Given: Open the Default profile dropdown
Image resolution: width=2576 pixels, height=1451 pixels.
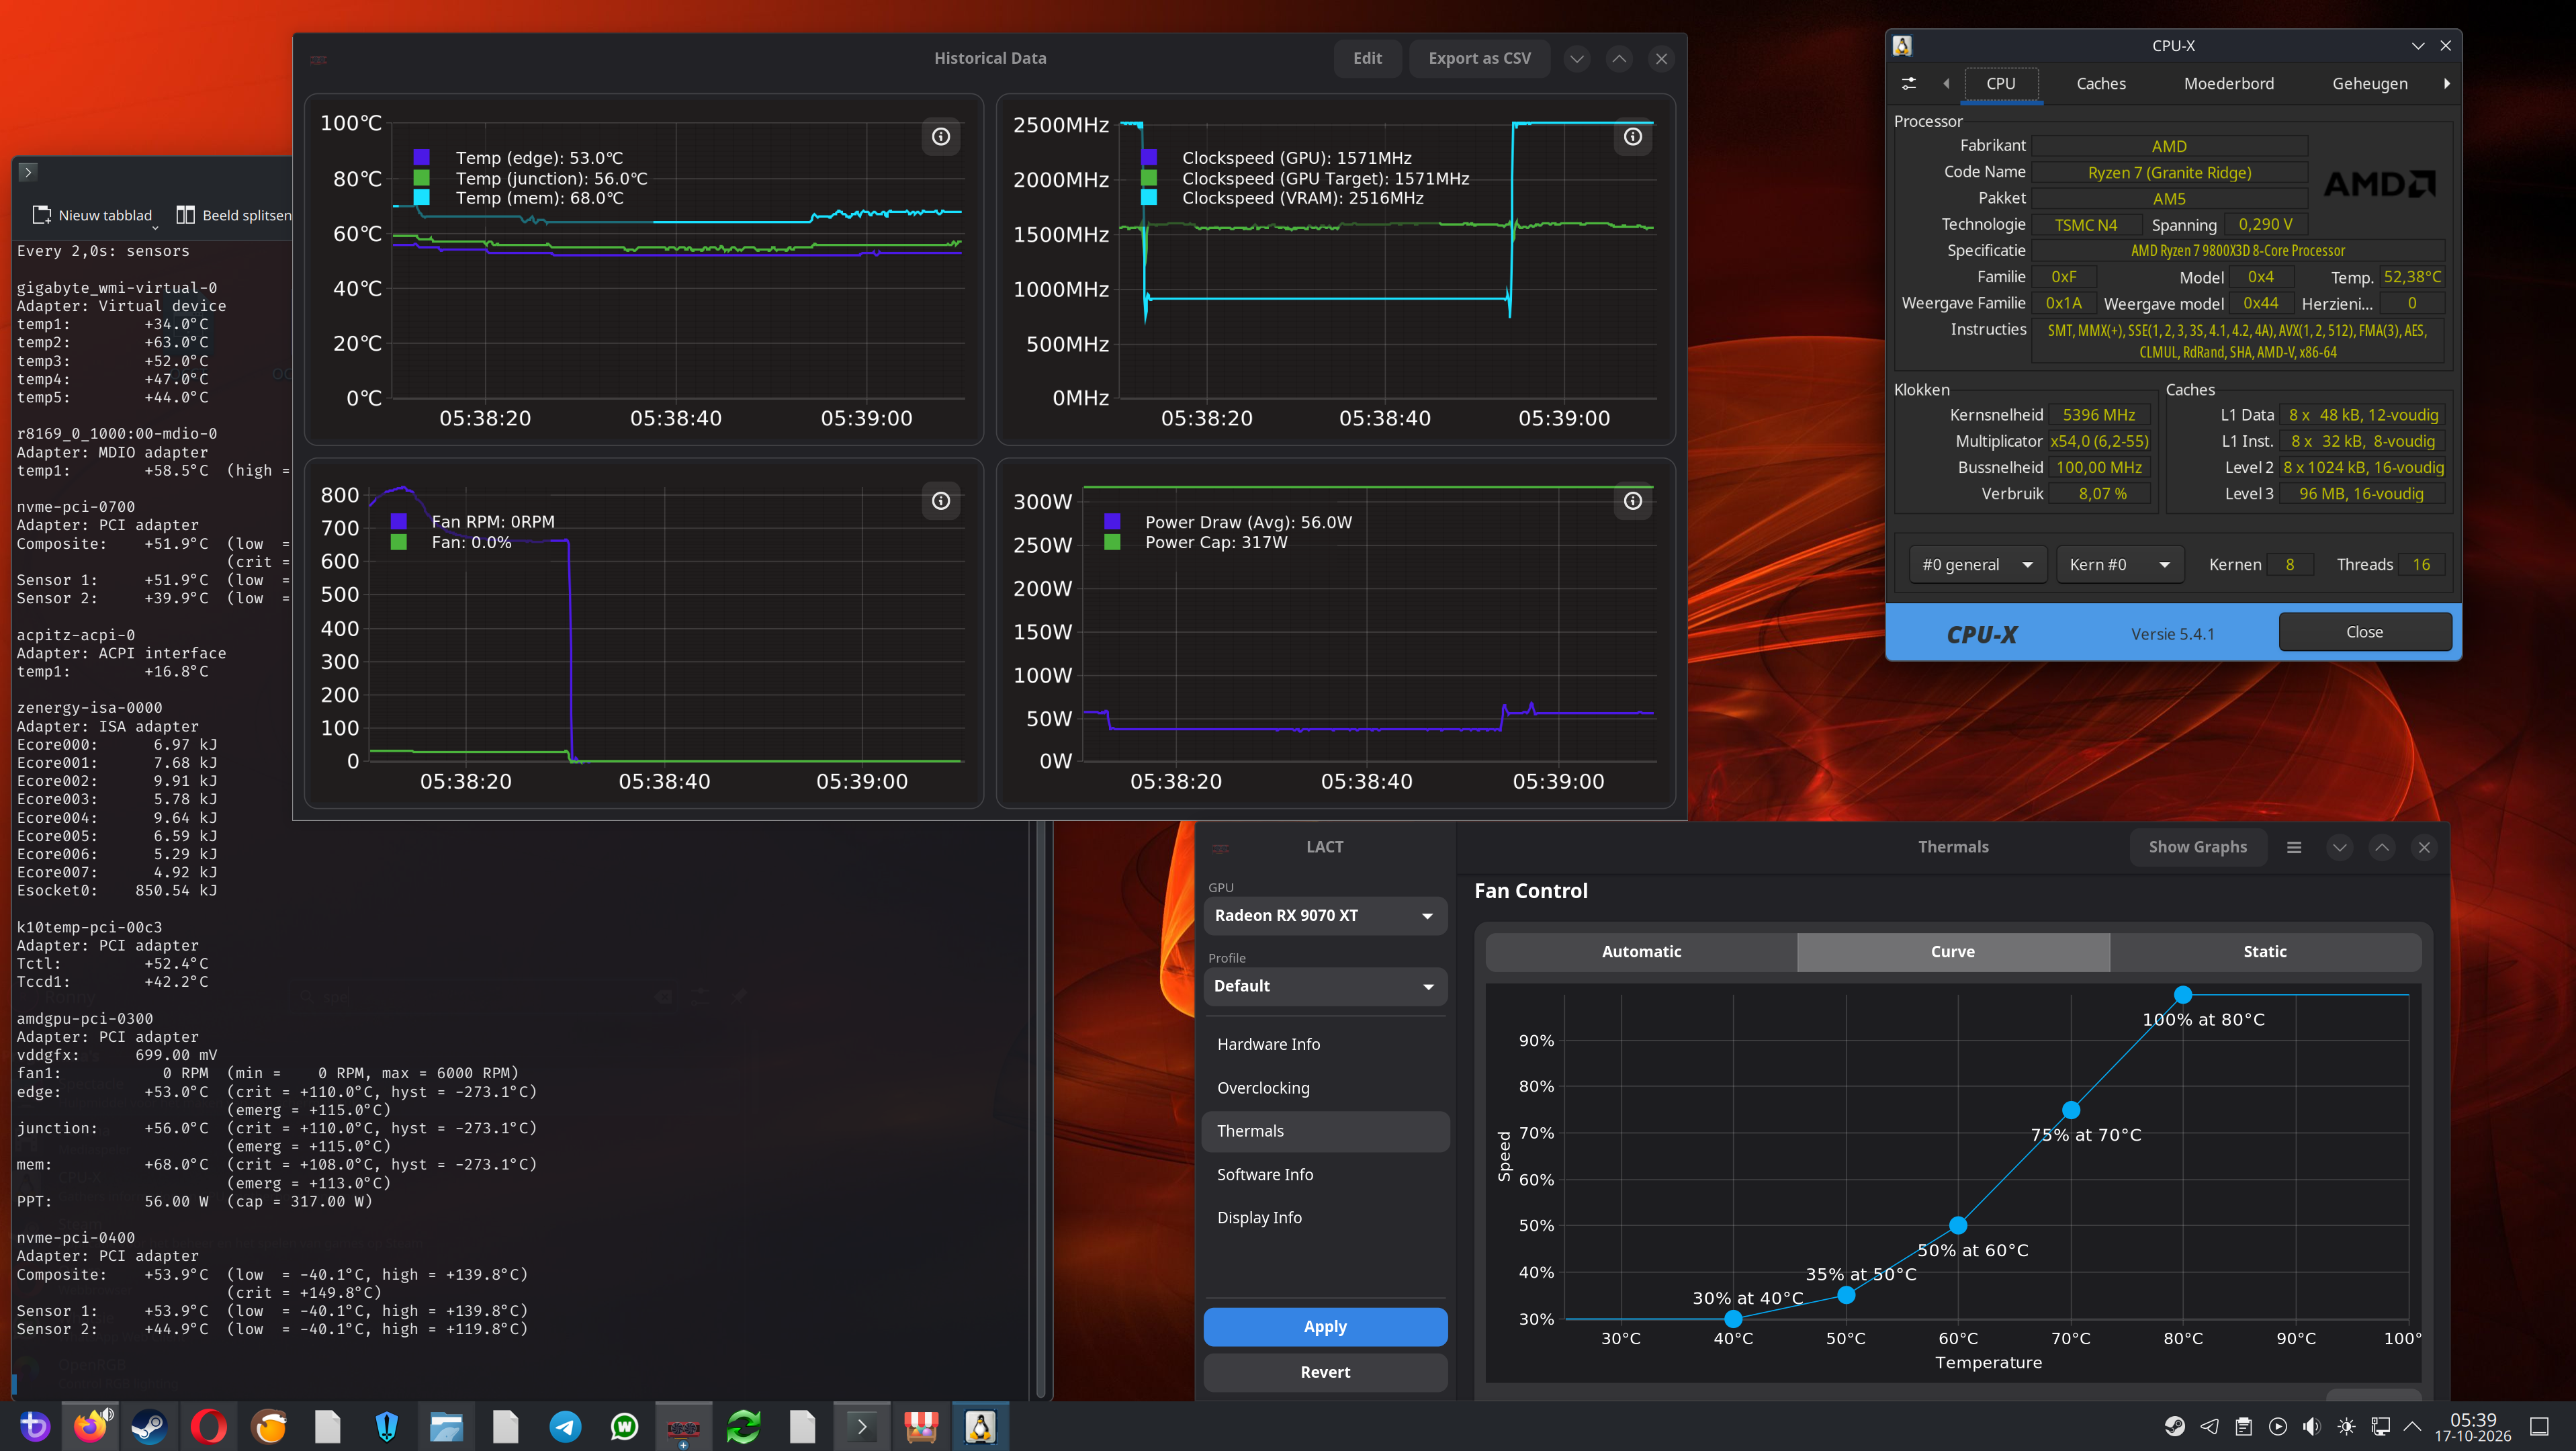Looking at the screenshot, I should [1325, 986].
